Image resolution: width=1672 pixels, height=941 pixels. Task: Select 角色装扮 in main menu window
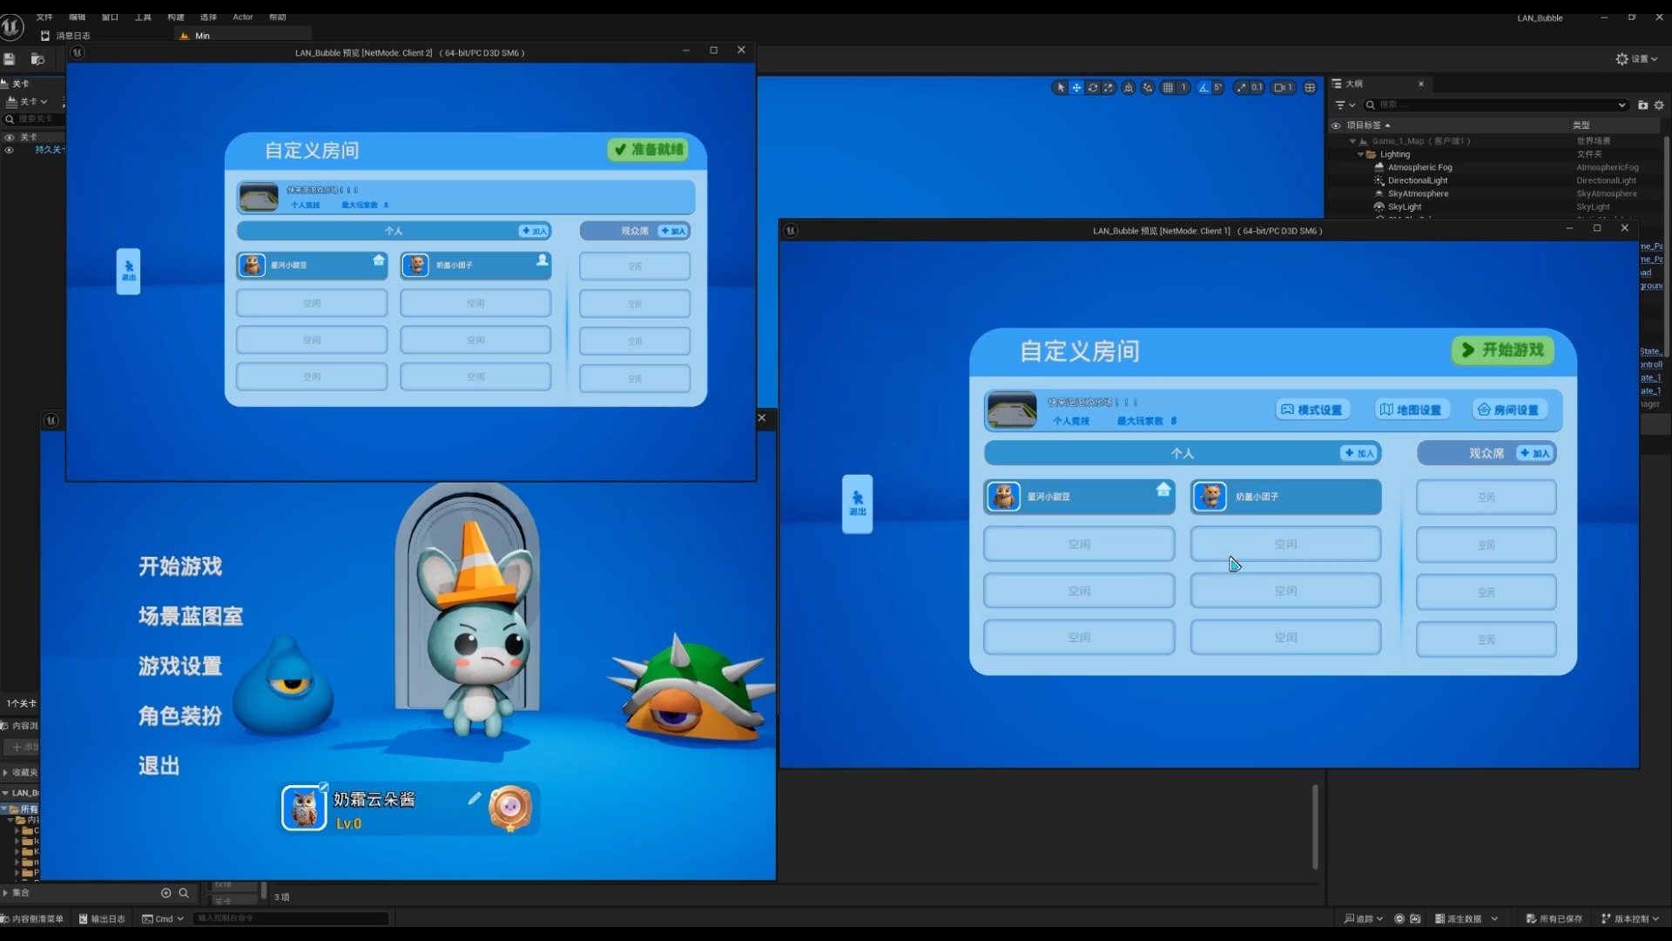coord(180,716)
